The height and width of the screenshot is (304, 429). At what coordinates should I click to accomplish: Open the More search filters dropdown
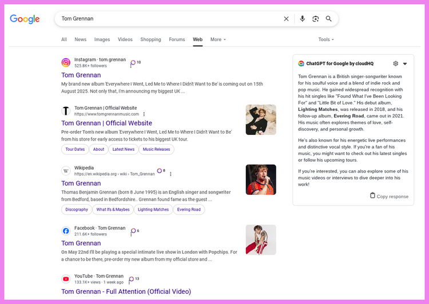pyautogui.click(x=218, y=39)
